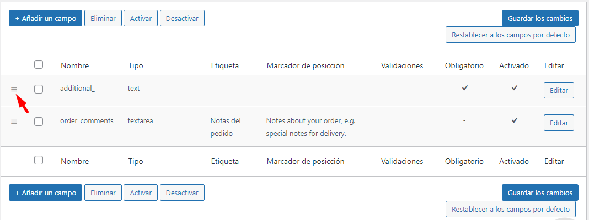This screenshot has width=589, height=220.
Task: Click the bottom Añadir un campo button
Action: point(45,193)
